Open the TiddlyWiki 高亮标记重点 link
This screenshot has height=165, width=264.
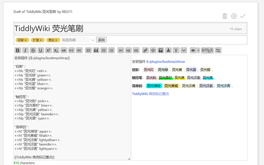click(x=150, y=94)
